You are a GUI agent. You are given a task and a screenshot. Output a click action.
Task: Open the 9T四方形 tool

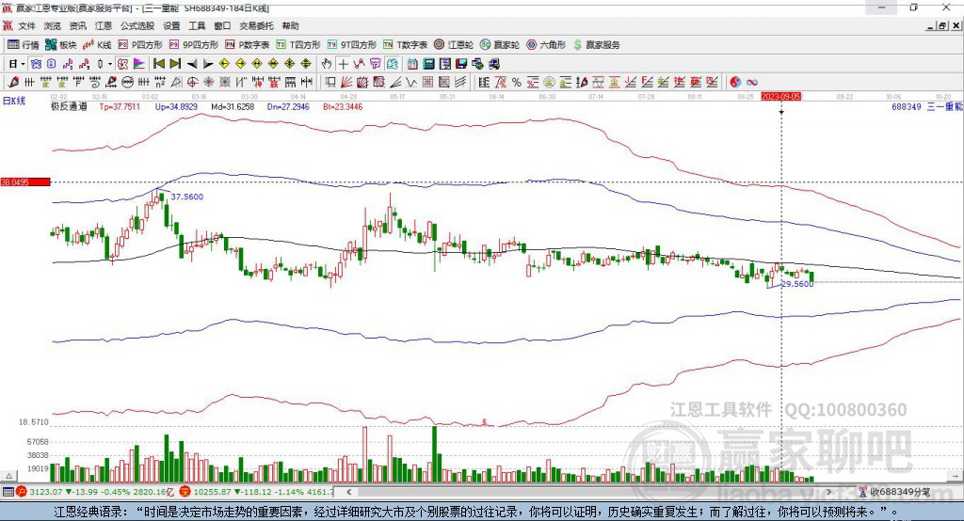pos(352,45)
